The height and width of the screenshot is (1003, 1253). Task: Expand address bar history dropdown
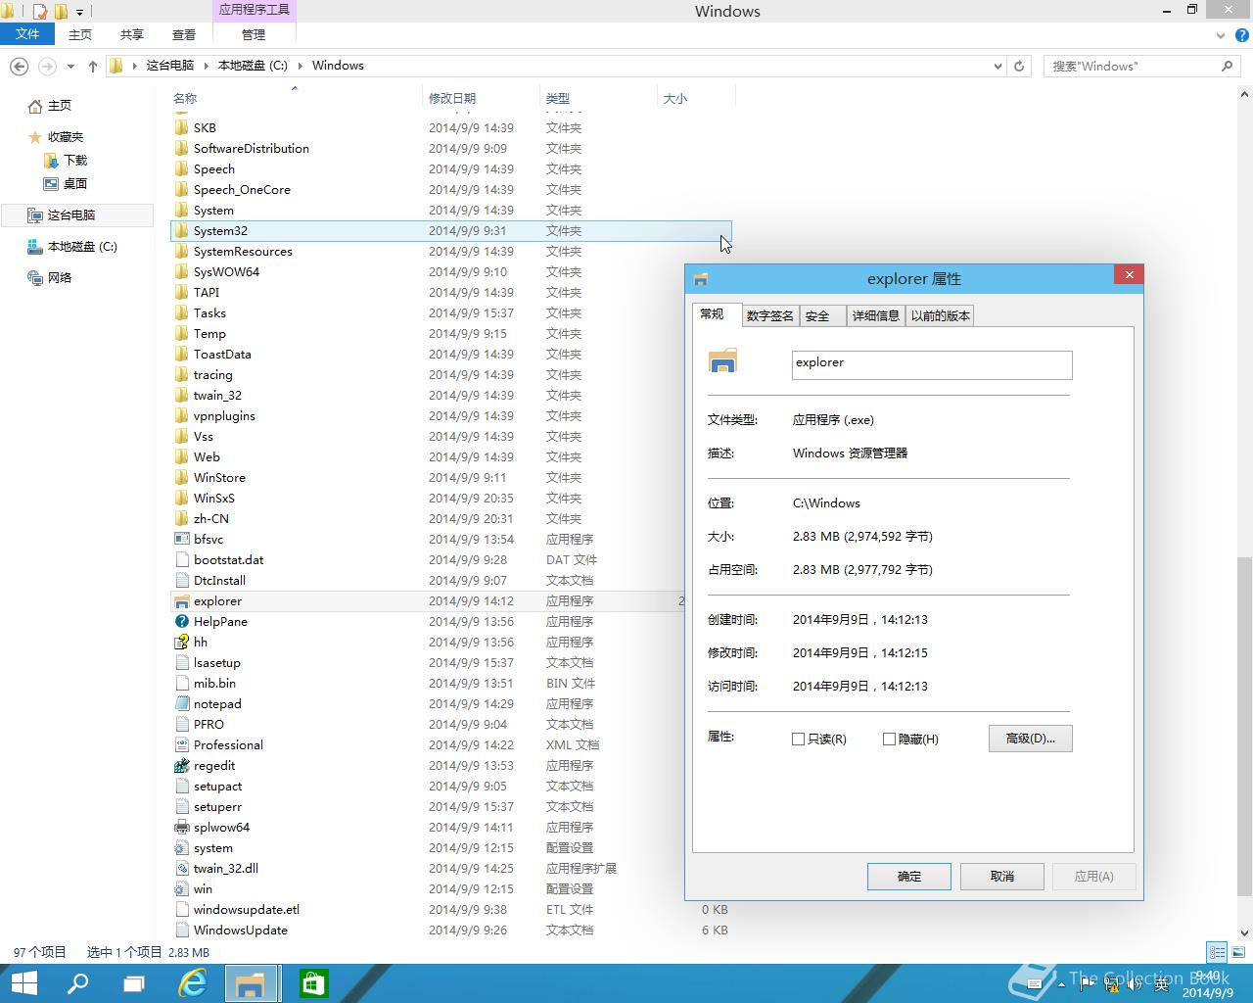click(998, 66)
